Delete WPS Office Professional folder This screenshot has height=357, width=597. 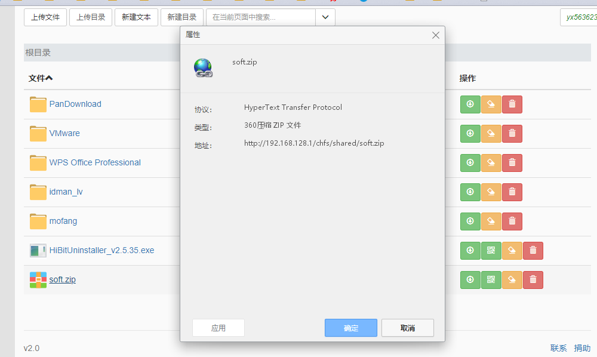512,163
